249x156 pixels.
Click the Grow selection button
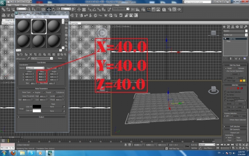(x=240, y=104)
